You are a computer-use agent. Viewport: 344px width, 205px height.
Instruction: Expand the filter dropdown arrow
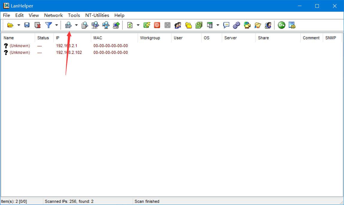tap(56, 25)
